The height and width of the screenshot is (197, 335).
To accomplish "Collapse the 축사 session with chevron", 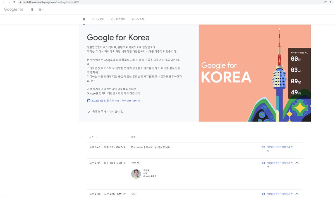I will coord(297,194).
